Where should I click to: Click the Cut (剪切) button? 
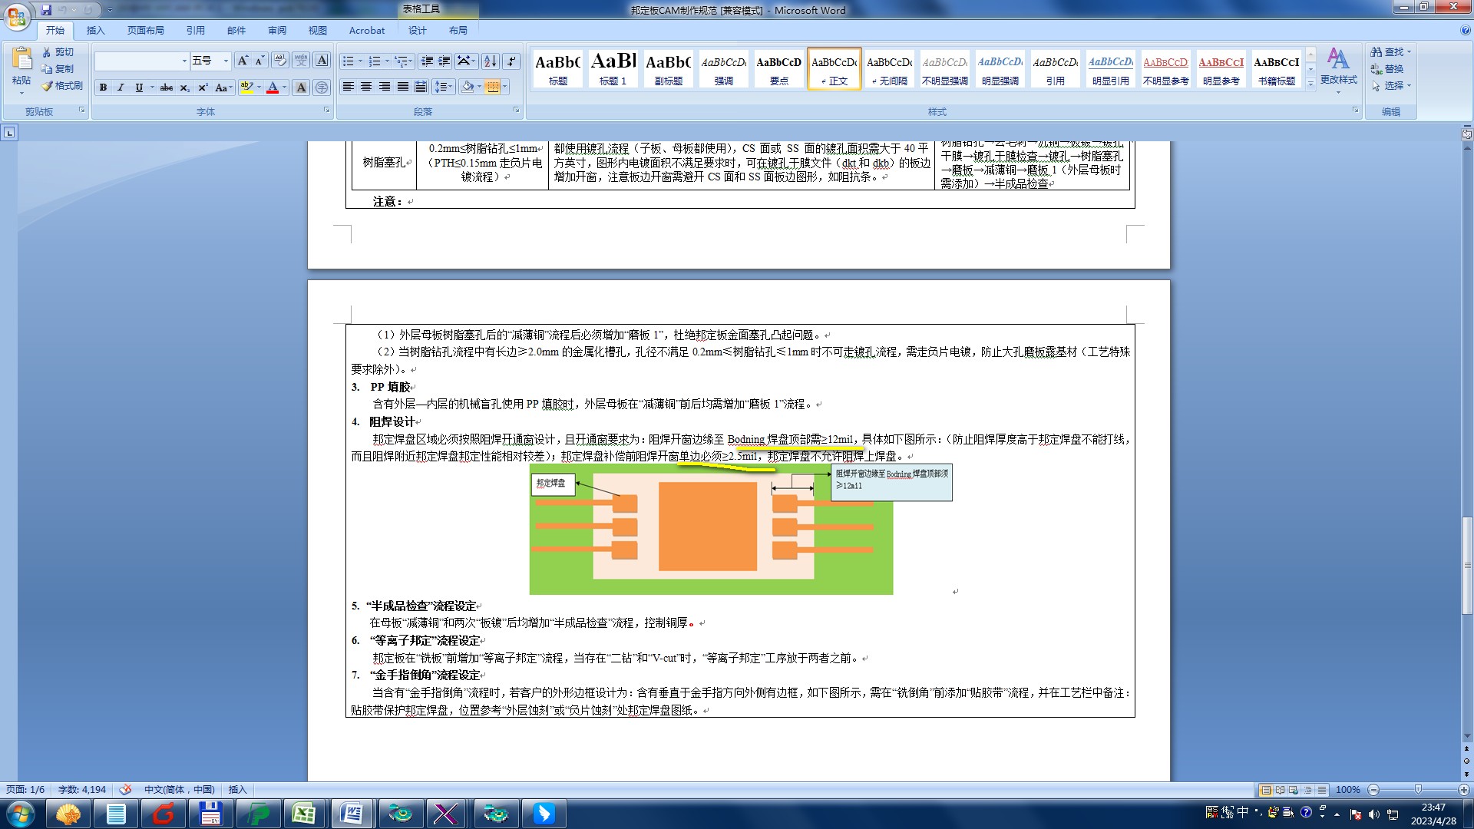click(58, 52)
